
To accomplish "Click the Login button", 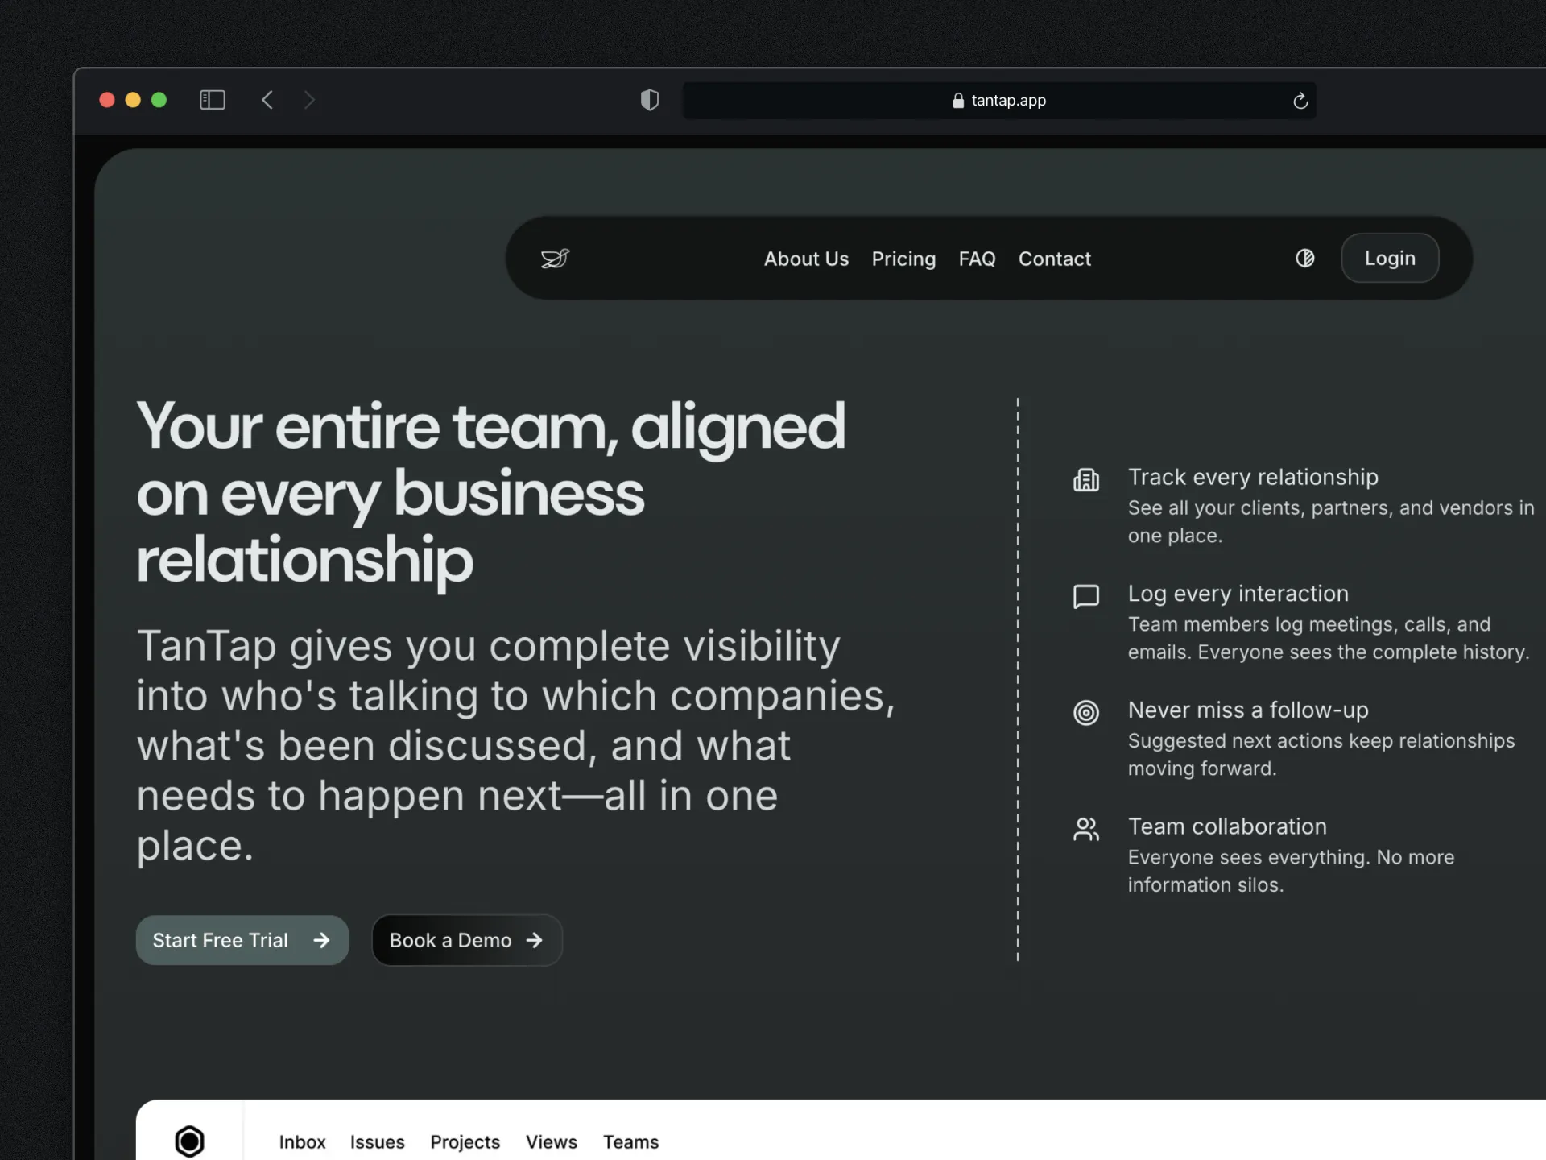I will [x=1390, y=258].
